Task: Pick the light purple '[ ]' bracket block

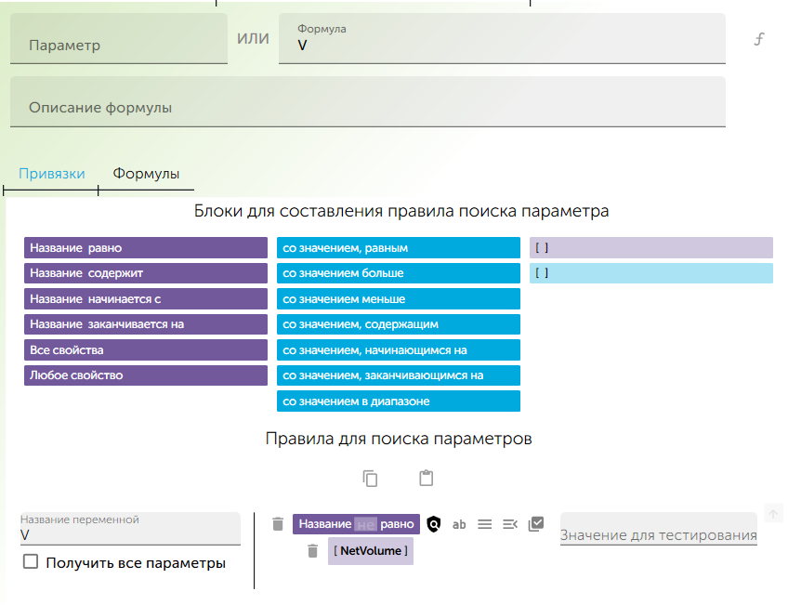Action: pyautogui.click(x=650, y=247)
